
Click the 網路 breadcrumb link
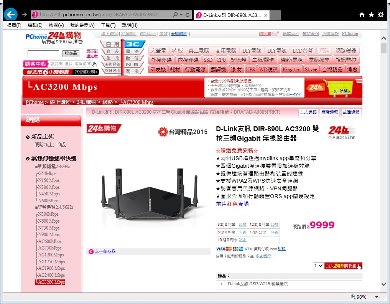(x=107, y=102)
